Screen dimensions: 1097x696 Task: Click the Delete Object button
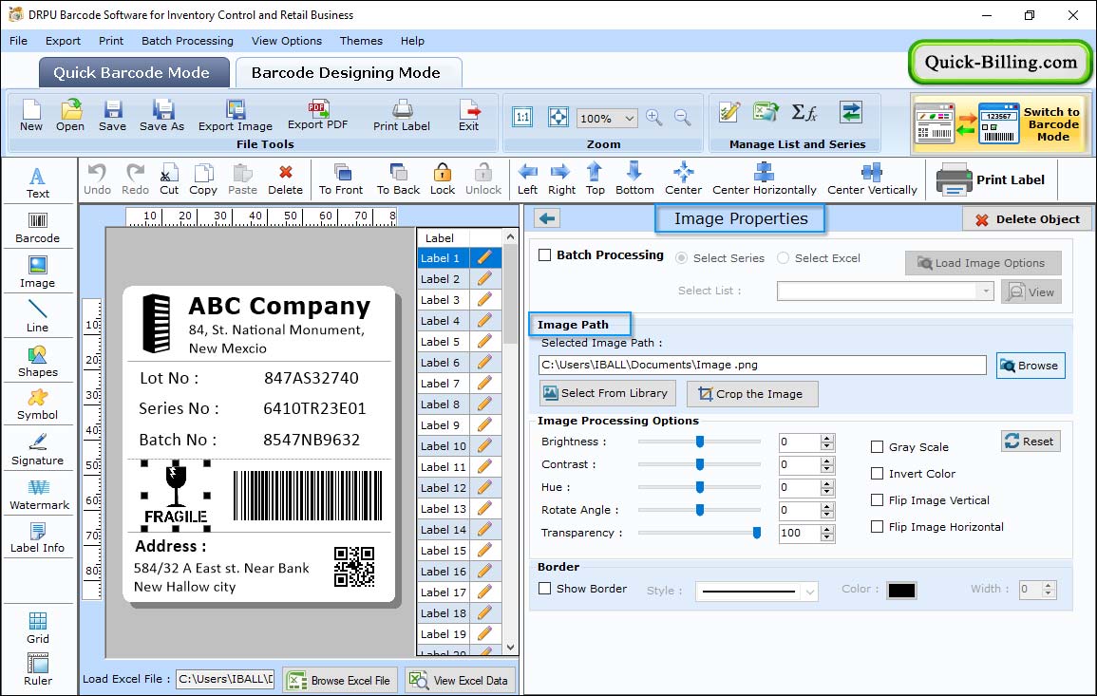(x=1027, y=219)
